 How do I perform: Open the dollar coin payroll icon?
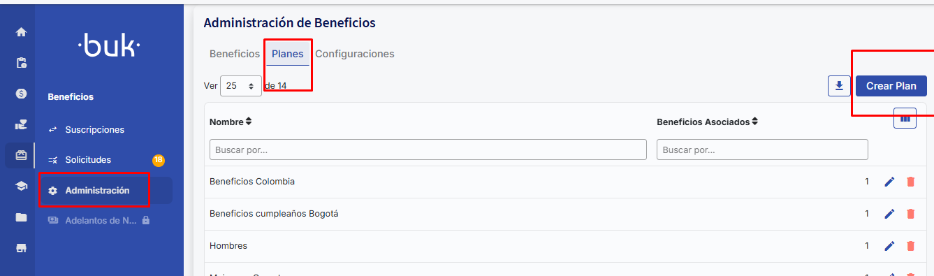(21, 94)
